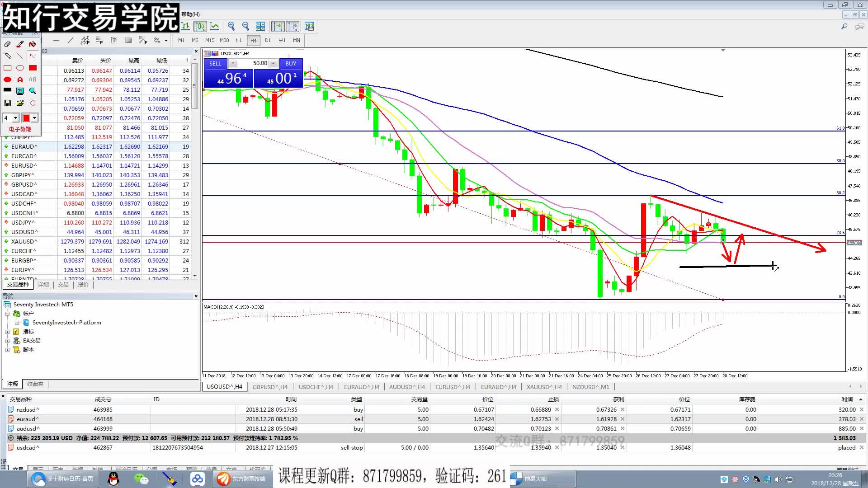Open the red pen color picker

coord(34,118)
